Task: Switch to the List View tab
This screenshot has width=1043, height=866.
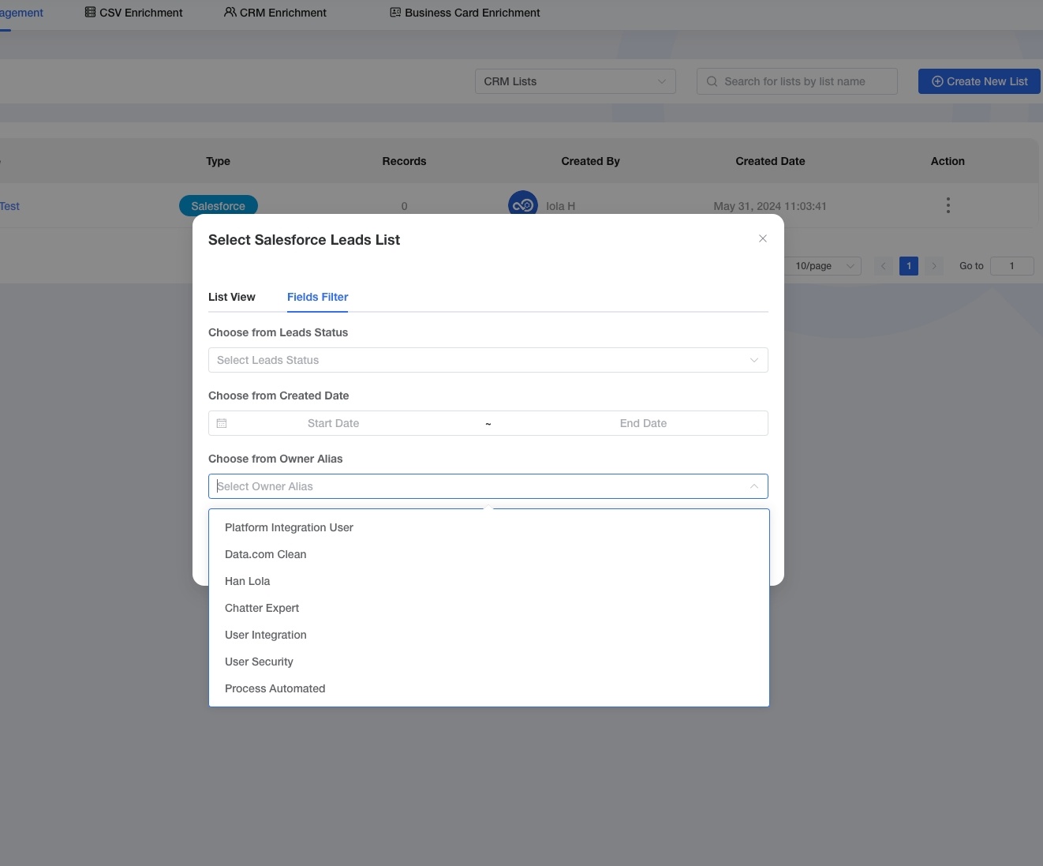Action: click(x=232, y=297)
